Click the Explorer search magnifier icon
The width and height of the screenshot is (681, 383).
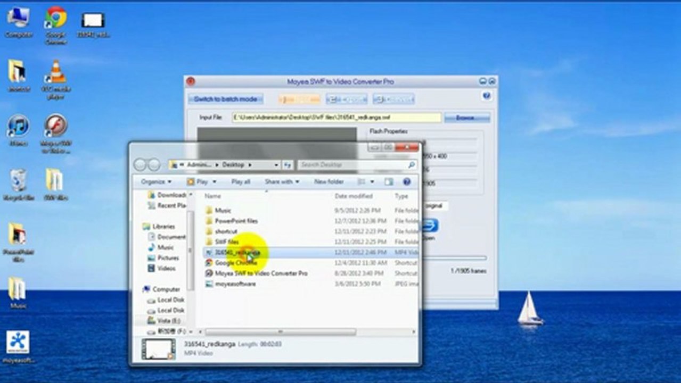pyautogui.click(x=411, y=165)
